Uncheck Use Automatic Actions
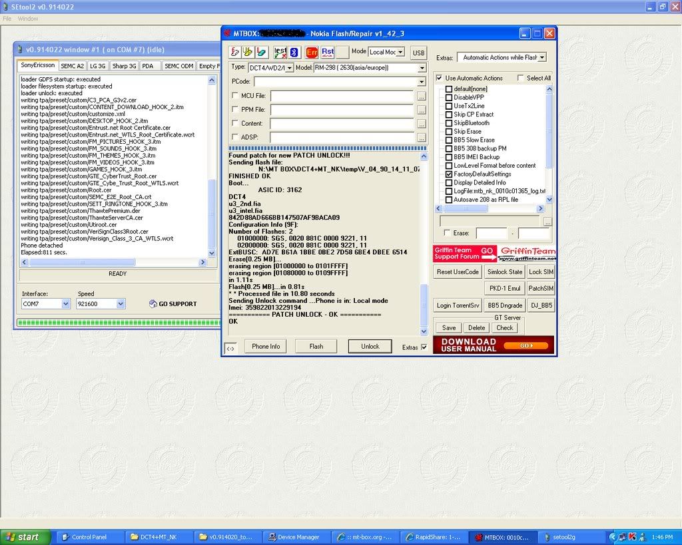 pos(440,78)
